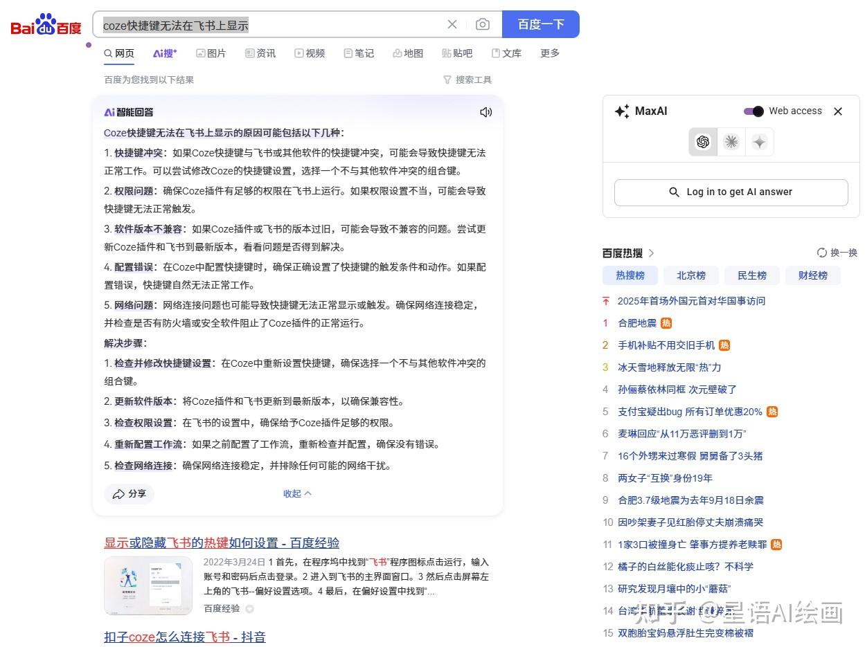
Task: Open hot topic 2025年首场外国元首对华国事访问
Action: pyautogui.click(x=691, y=301)
